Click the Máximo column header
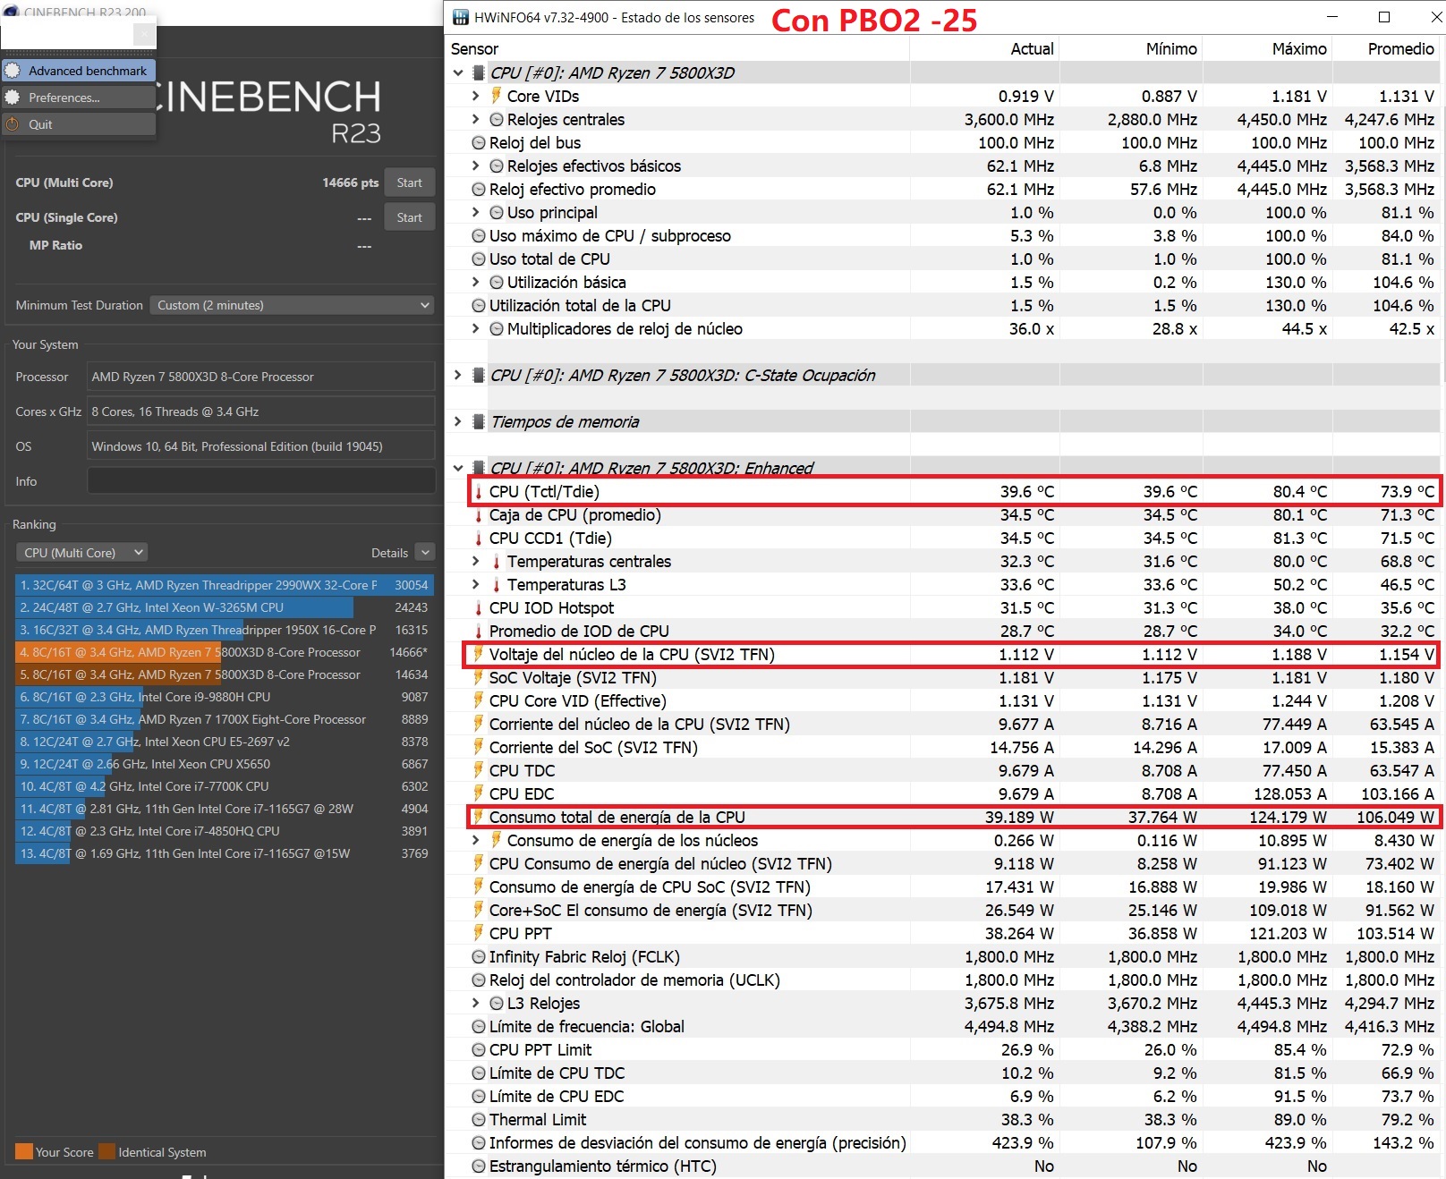 pyautogui.click(x=1267, y=48)
